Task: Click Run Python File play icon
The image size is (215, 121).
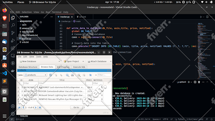Action: point(201,17)
